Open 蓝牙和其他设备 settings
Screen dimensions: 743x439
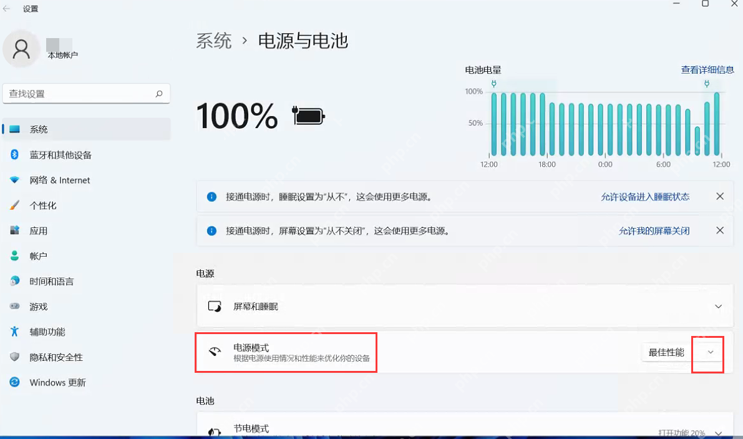tap(86, 154)
